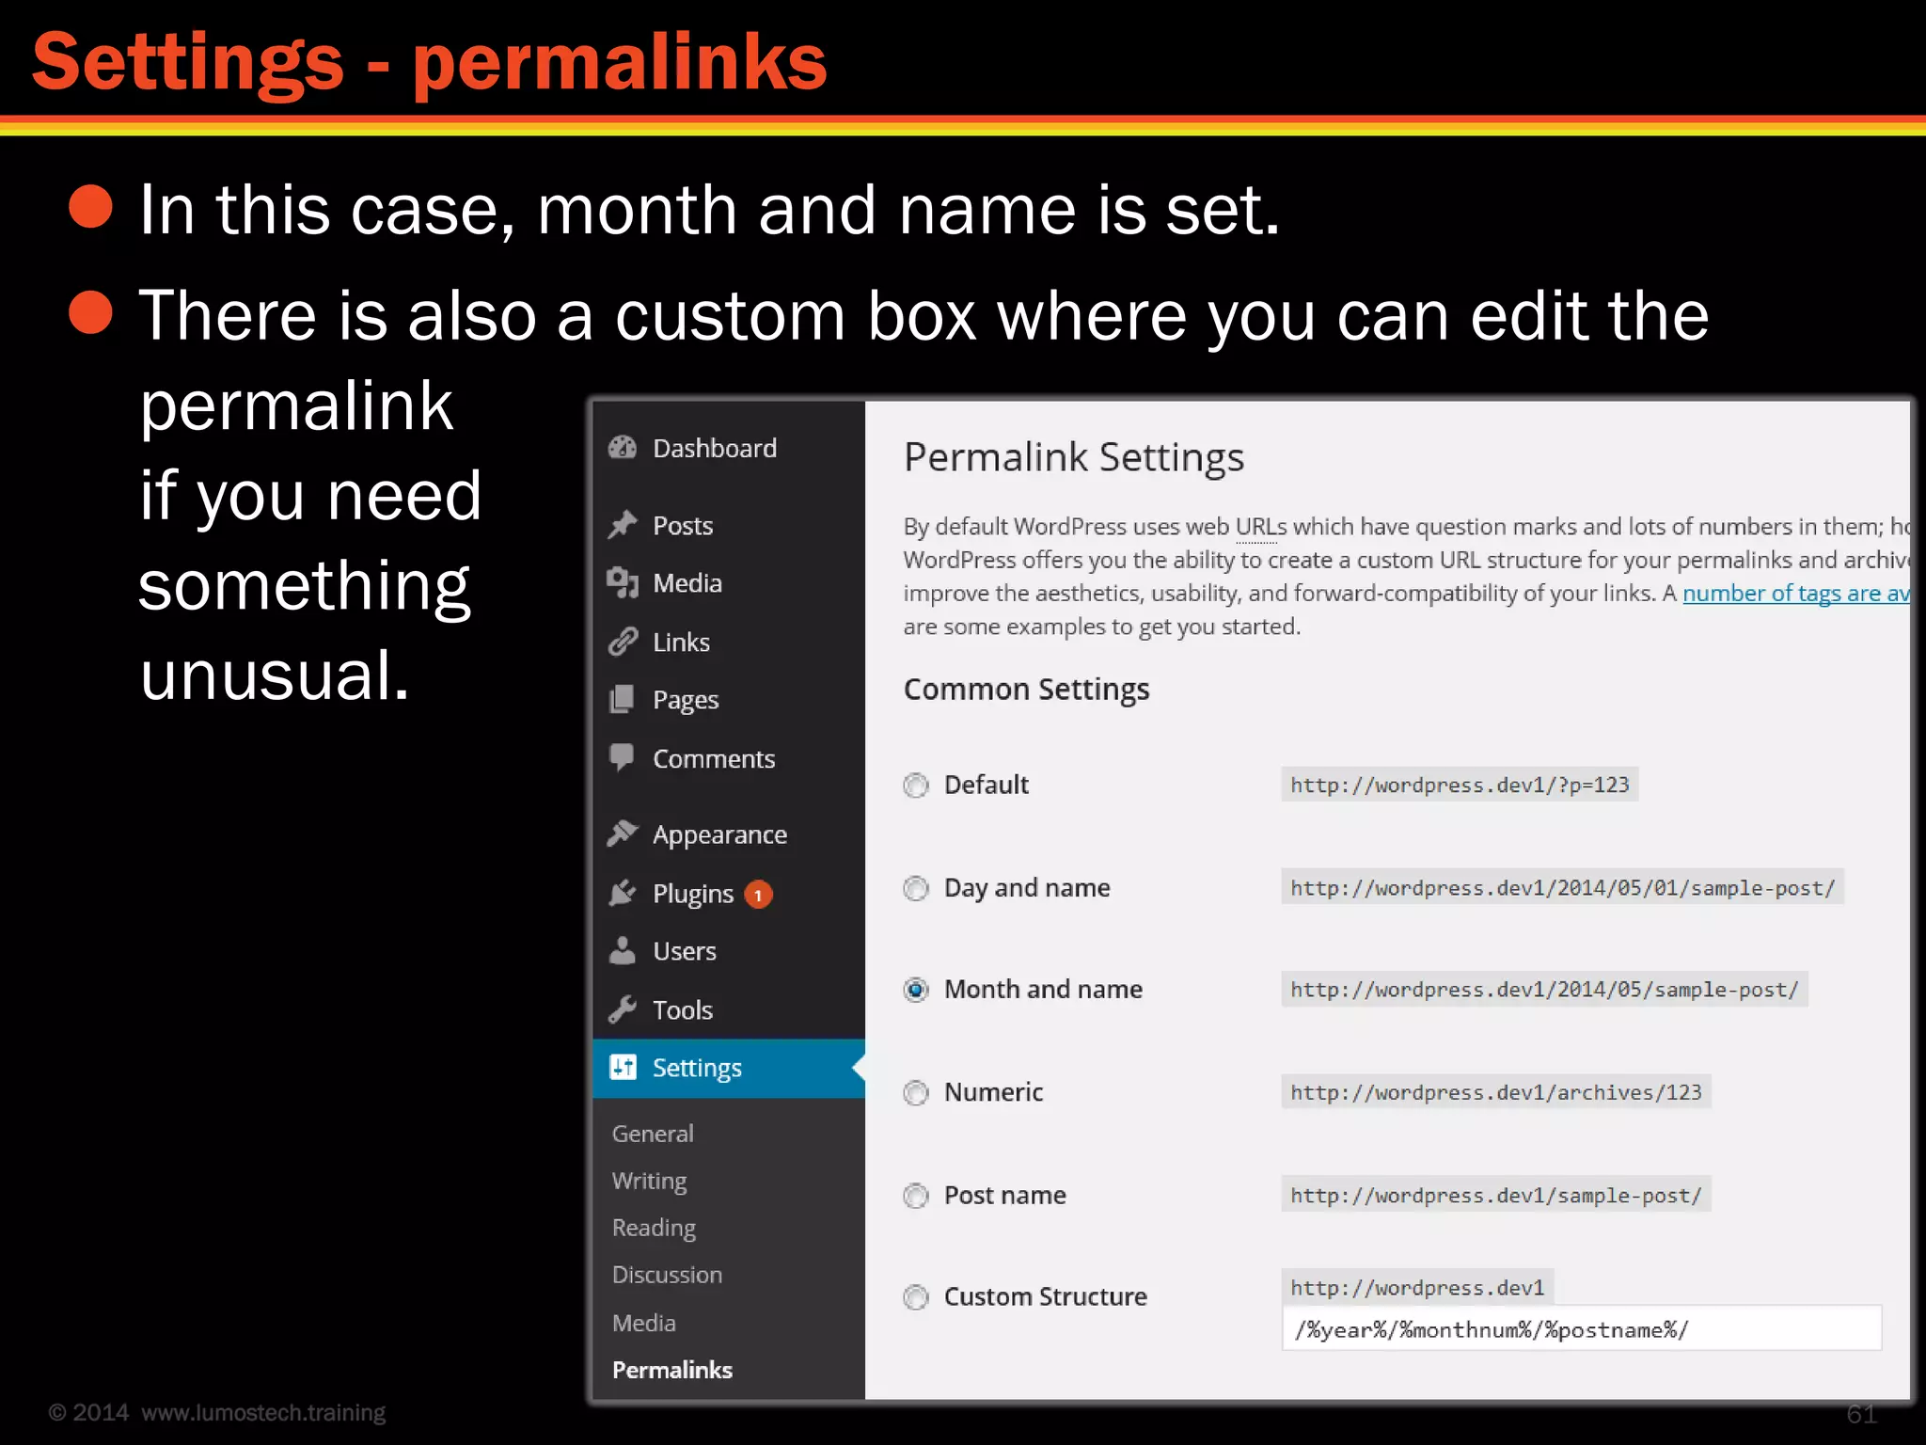Click the 2014/05/sample-post example URL
The width and height of the screenshot is (1926, 1445).
click(x=1544, y=990)
